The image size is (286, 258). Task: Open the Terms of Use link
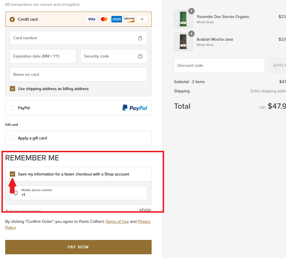coord(117,222)
